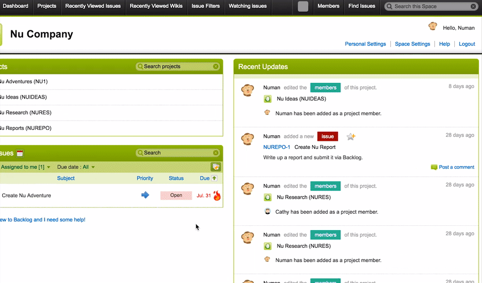Click members badge in 8 days ago update

click(326, 88)
